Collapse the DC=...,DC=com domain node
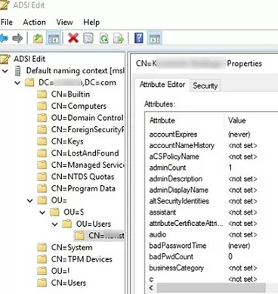Viewport: 278px width, 294px height. click(x=17, y=83)
